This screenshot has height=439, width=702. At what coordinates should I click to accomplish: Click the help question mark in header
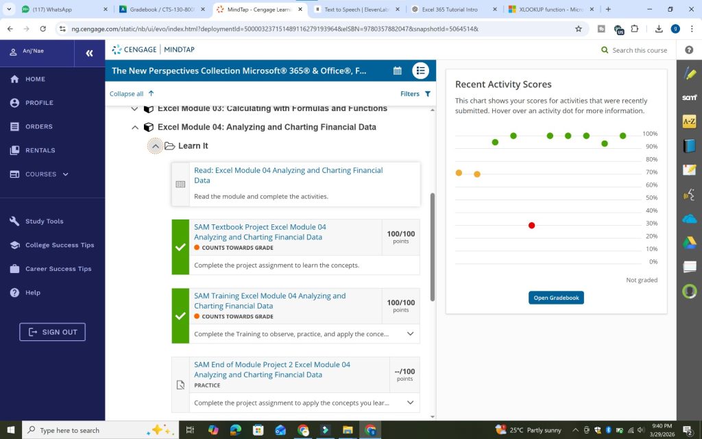point(689,49)
